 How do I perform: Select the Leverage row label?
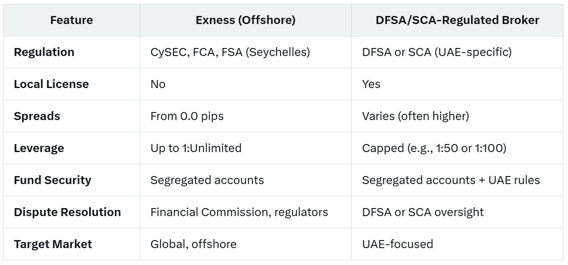pyautogui.click(x=39, y=148)
